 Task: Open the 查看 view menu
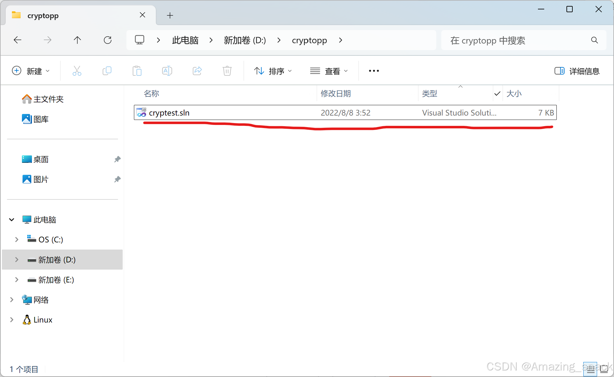pos(329,71)
